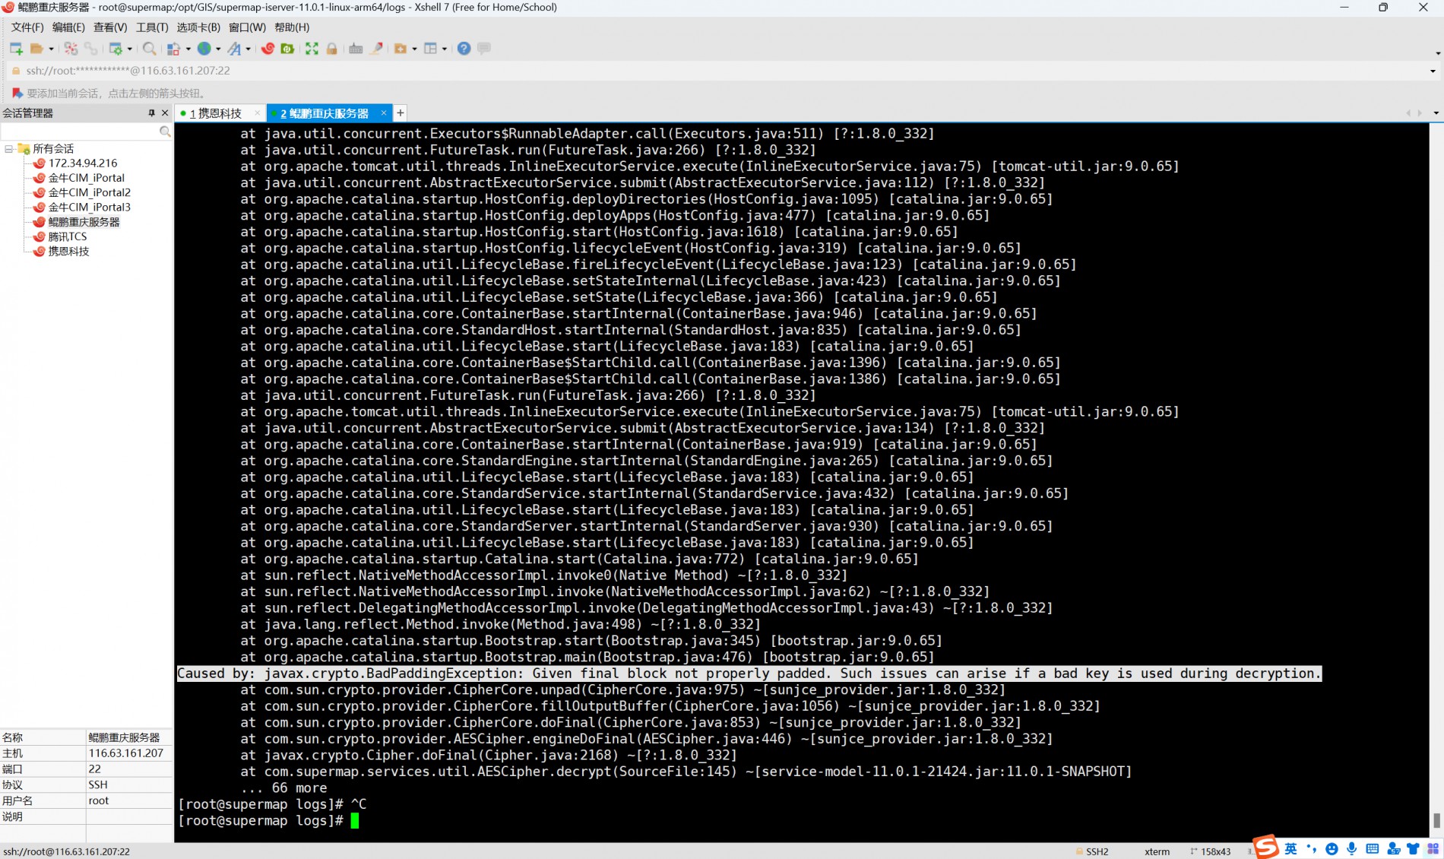
Task: Close the 会话管理器 panel
Action: click(x=165, y=113)
